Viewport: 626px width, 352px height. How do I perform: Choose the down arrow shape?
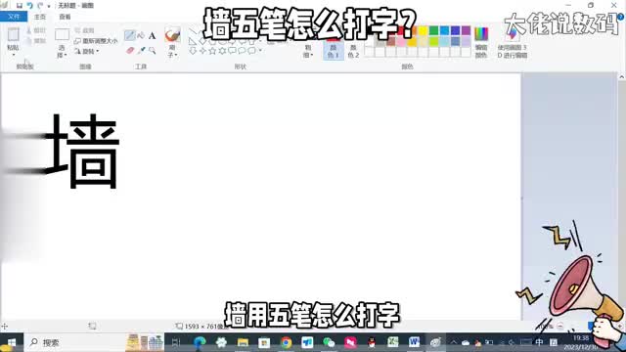click(193, 51)
